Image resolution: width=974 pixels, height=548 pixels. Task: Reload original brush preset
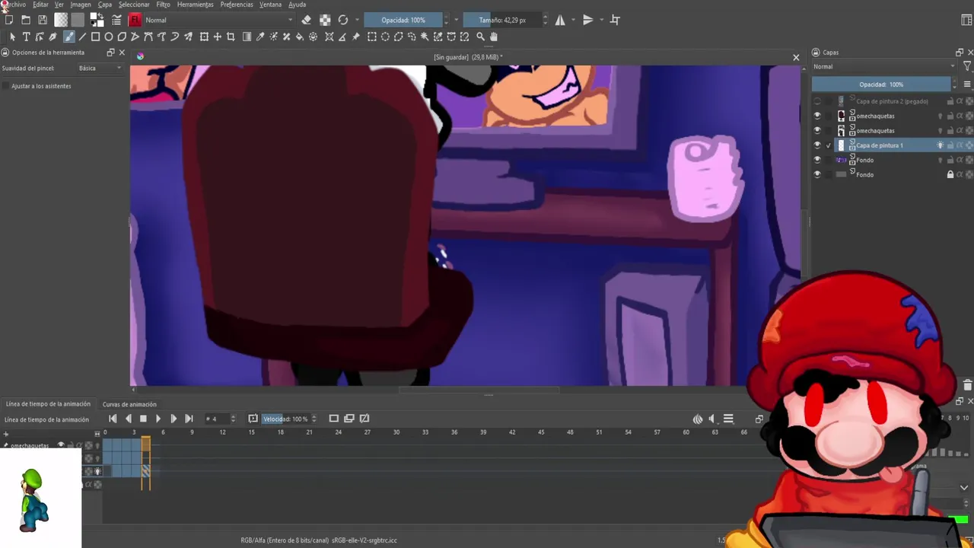click(343, 20)
